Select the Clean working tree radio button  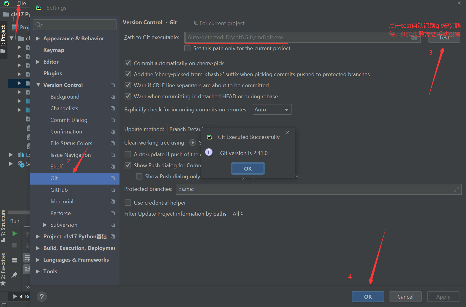193,143
